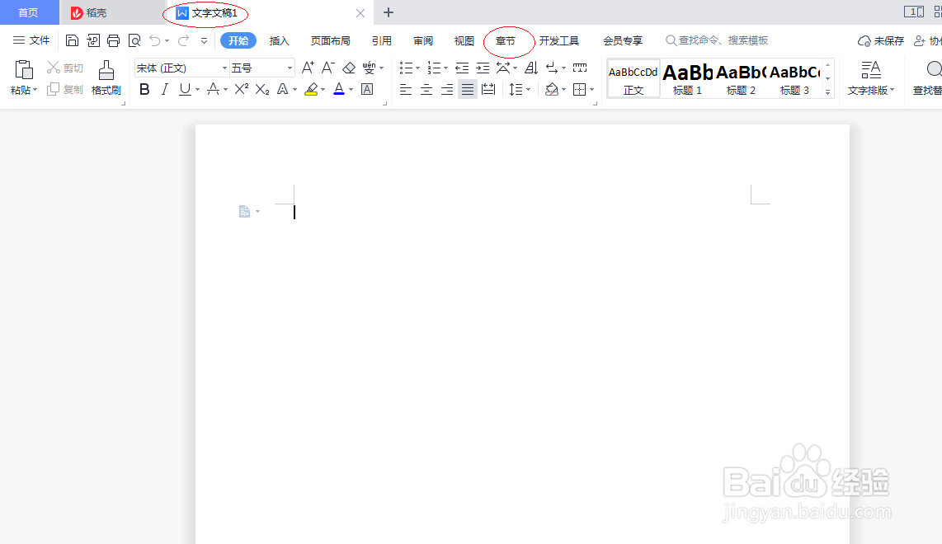This screenshot has width=942, height=544.
Task: Switch to the 插入 Insert tab
Action: click(280, 41)
